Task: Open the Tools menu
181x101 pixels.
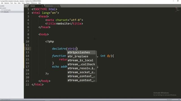Action: pyautogui.click(x=23, y=3)
